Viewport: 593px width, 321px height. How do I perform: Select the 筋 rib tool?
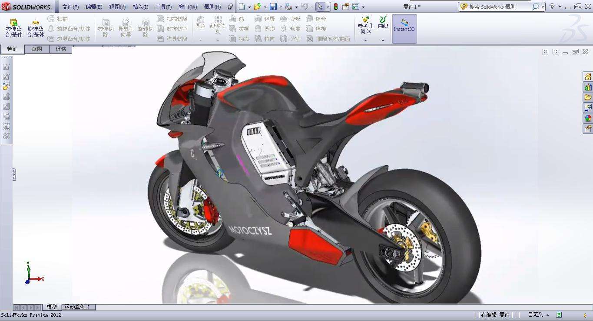(236, 19)
